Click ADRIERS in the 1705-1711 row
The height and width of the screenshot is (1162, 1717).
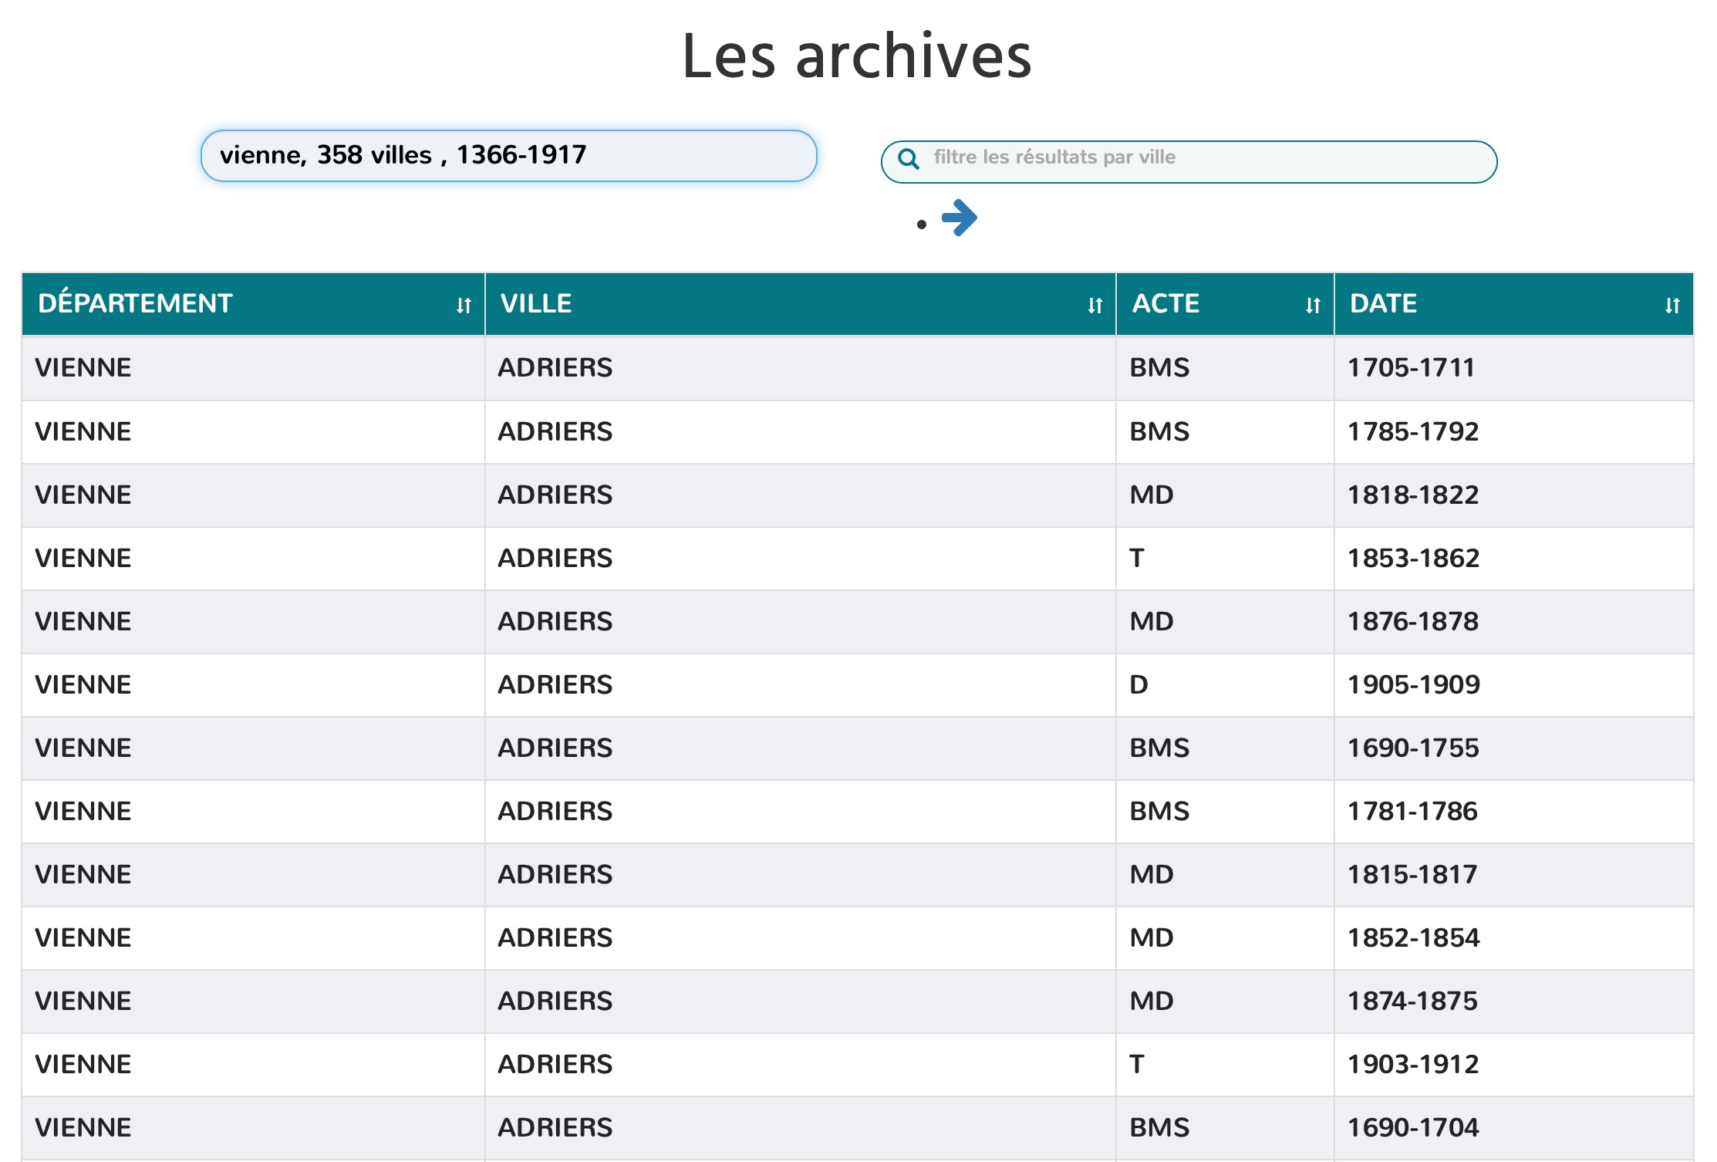(555, 368)
